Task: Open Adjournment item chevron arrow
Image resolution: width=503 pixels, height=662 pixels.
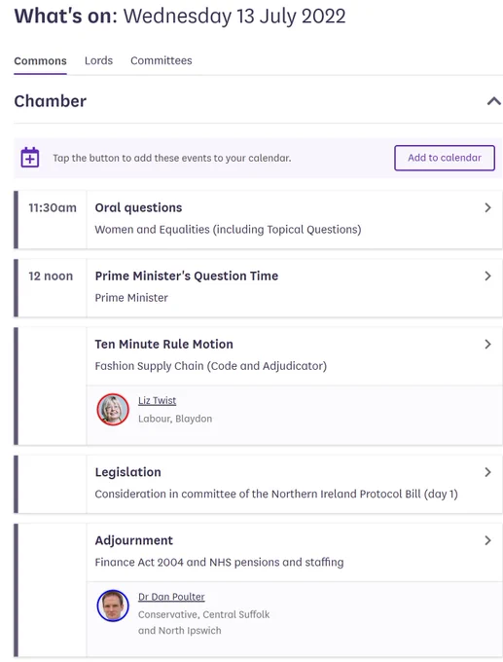Action: pos(487,541)
